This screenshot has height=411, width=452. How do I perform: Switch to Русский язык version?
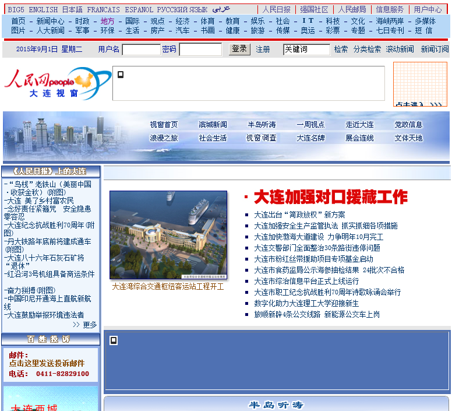click(x=182, y=9)
